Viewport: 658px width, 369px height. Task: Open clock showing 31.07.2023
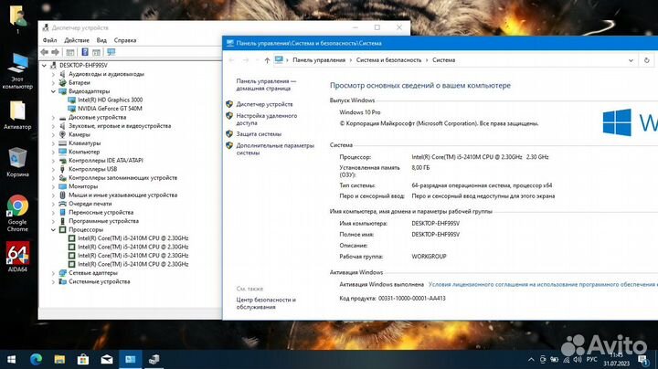click(x=617, y=359)
